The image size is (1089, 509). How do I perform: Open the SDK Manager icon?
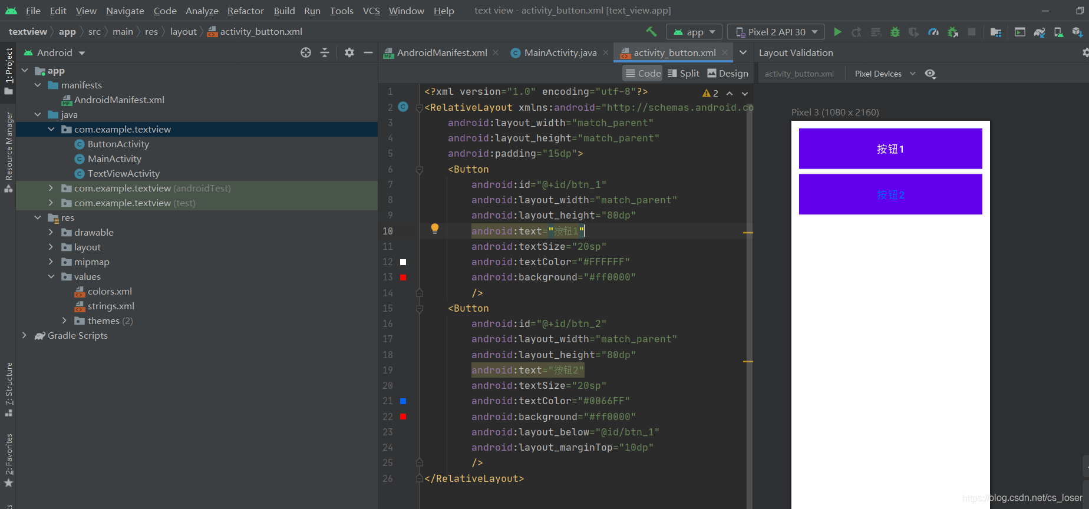(1077, 32)
